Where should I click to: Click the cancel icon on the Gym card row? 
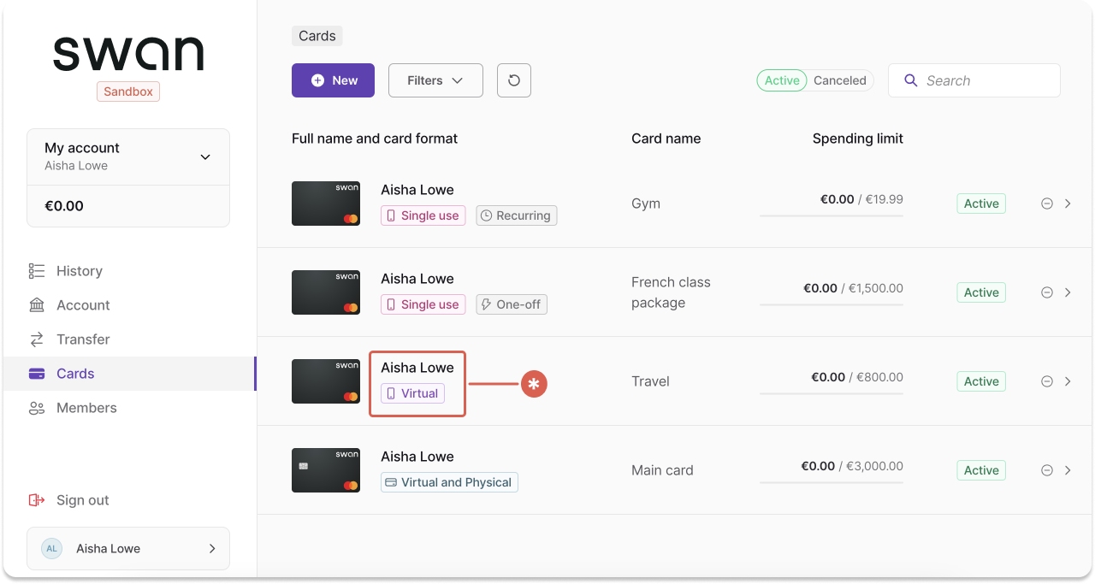[1046, 204]
